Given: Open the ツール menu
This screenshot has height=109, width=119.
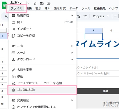Looking at the screenshot, I should tap(86, 8).
